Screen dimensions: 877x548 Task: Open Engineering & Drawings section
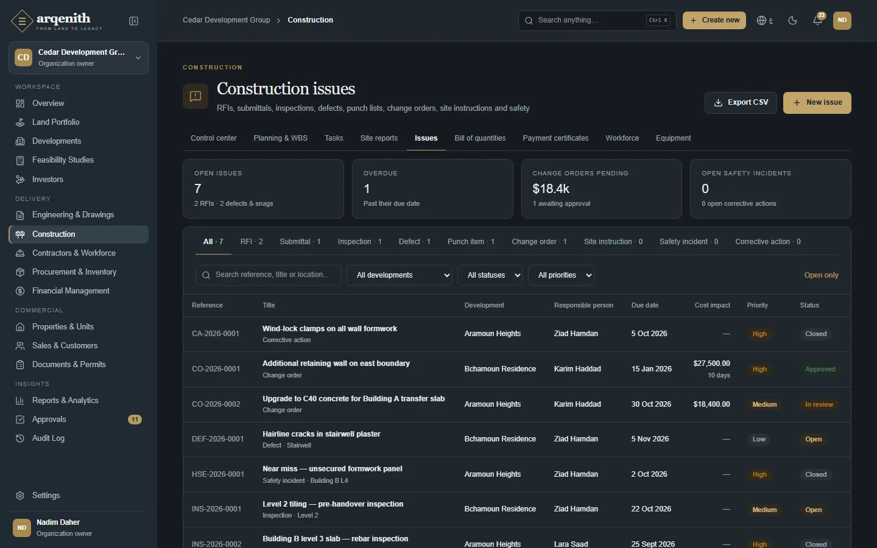coord(79,215)
